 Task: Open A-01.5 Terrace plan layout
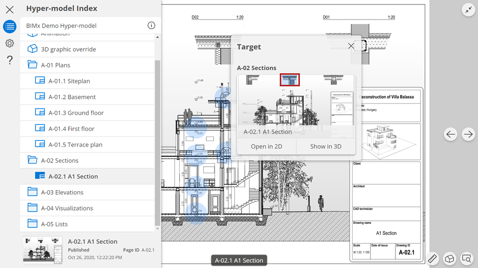[x=88, y=145]
